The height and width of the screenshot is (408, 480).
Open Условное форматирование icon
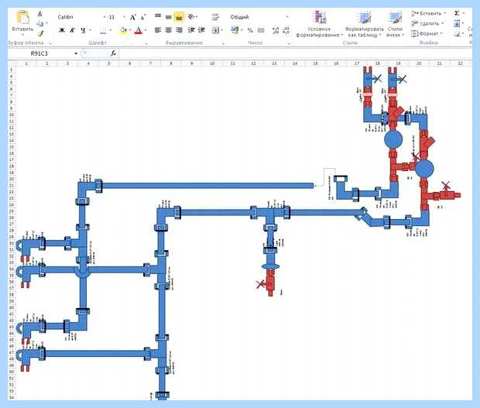coord(320,17)
